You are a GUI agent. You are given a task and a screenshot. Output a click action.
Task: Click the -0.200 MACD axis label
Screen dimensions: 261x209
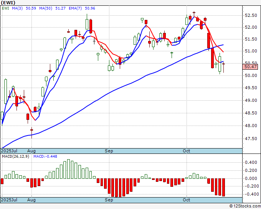251,186
